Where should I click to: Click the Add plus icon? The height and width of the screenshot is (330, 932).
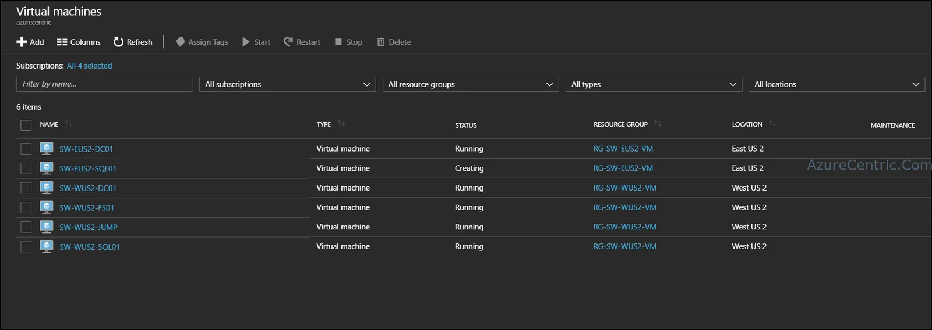pyautogui.click(x=22, y=42)
